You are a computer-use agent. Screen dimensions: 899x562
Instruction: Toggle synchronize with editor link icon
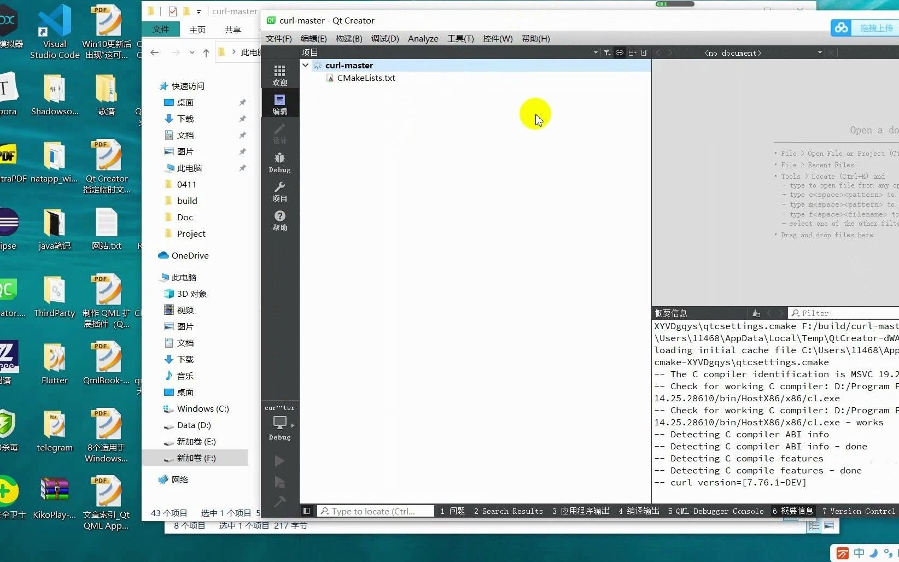[x=620, y=52]
